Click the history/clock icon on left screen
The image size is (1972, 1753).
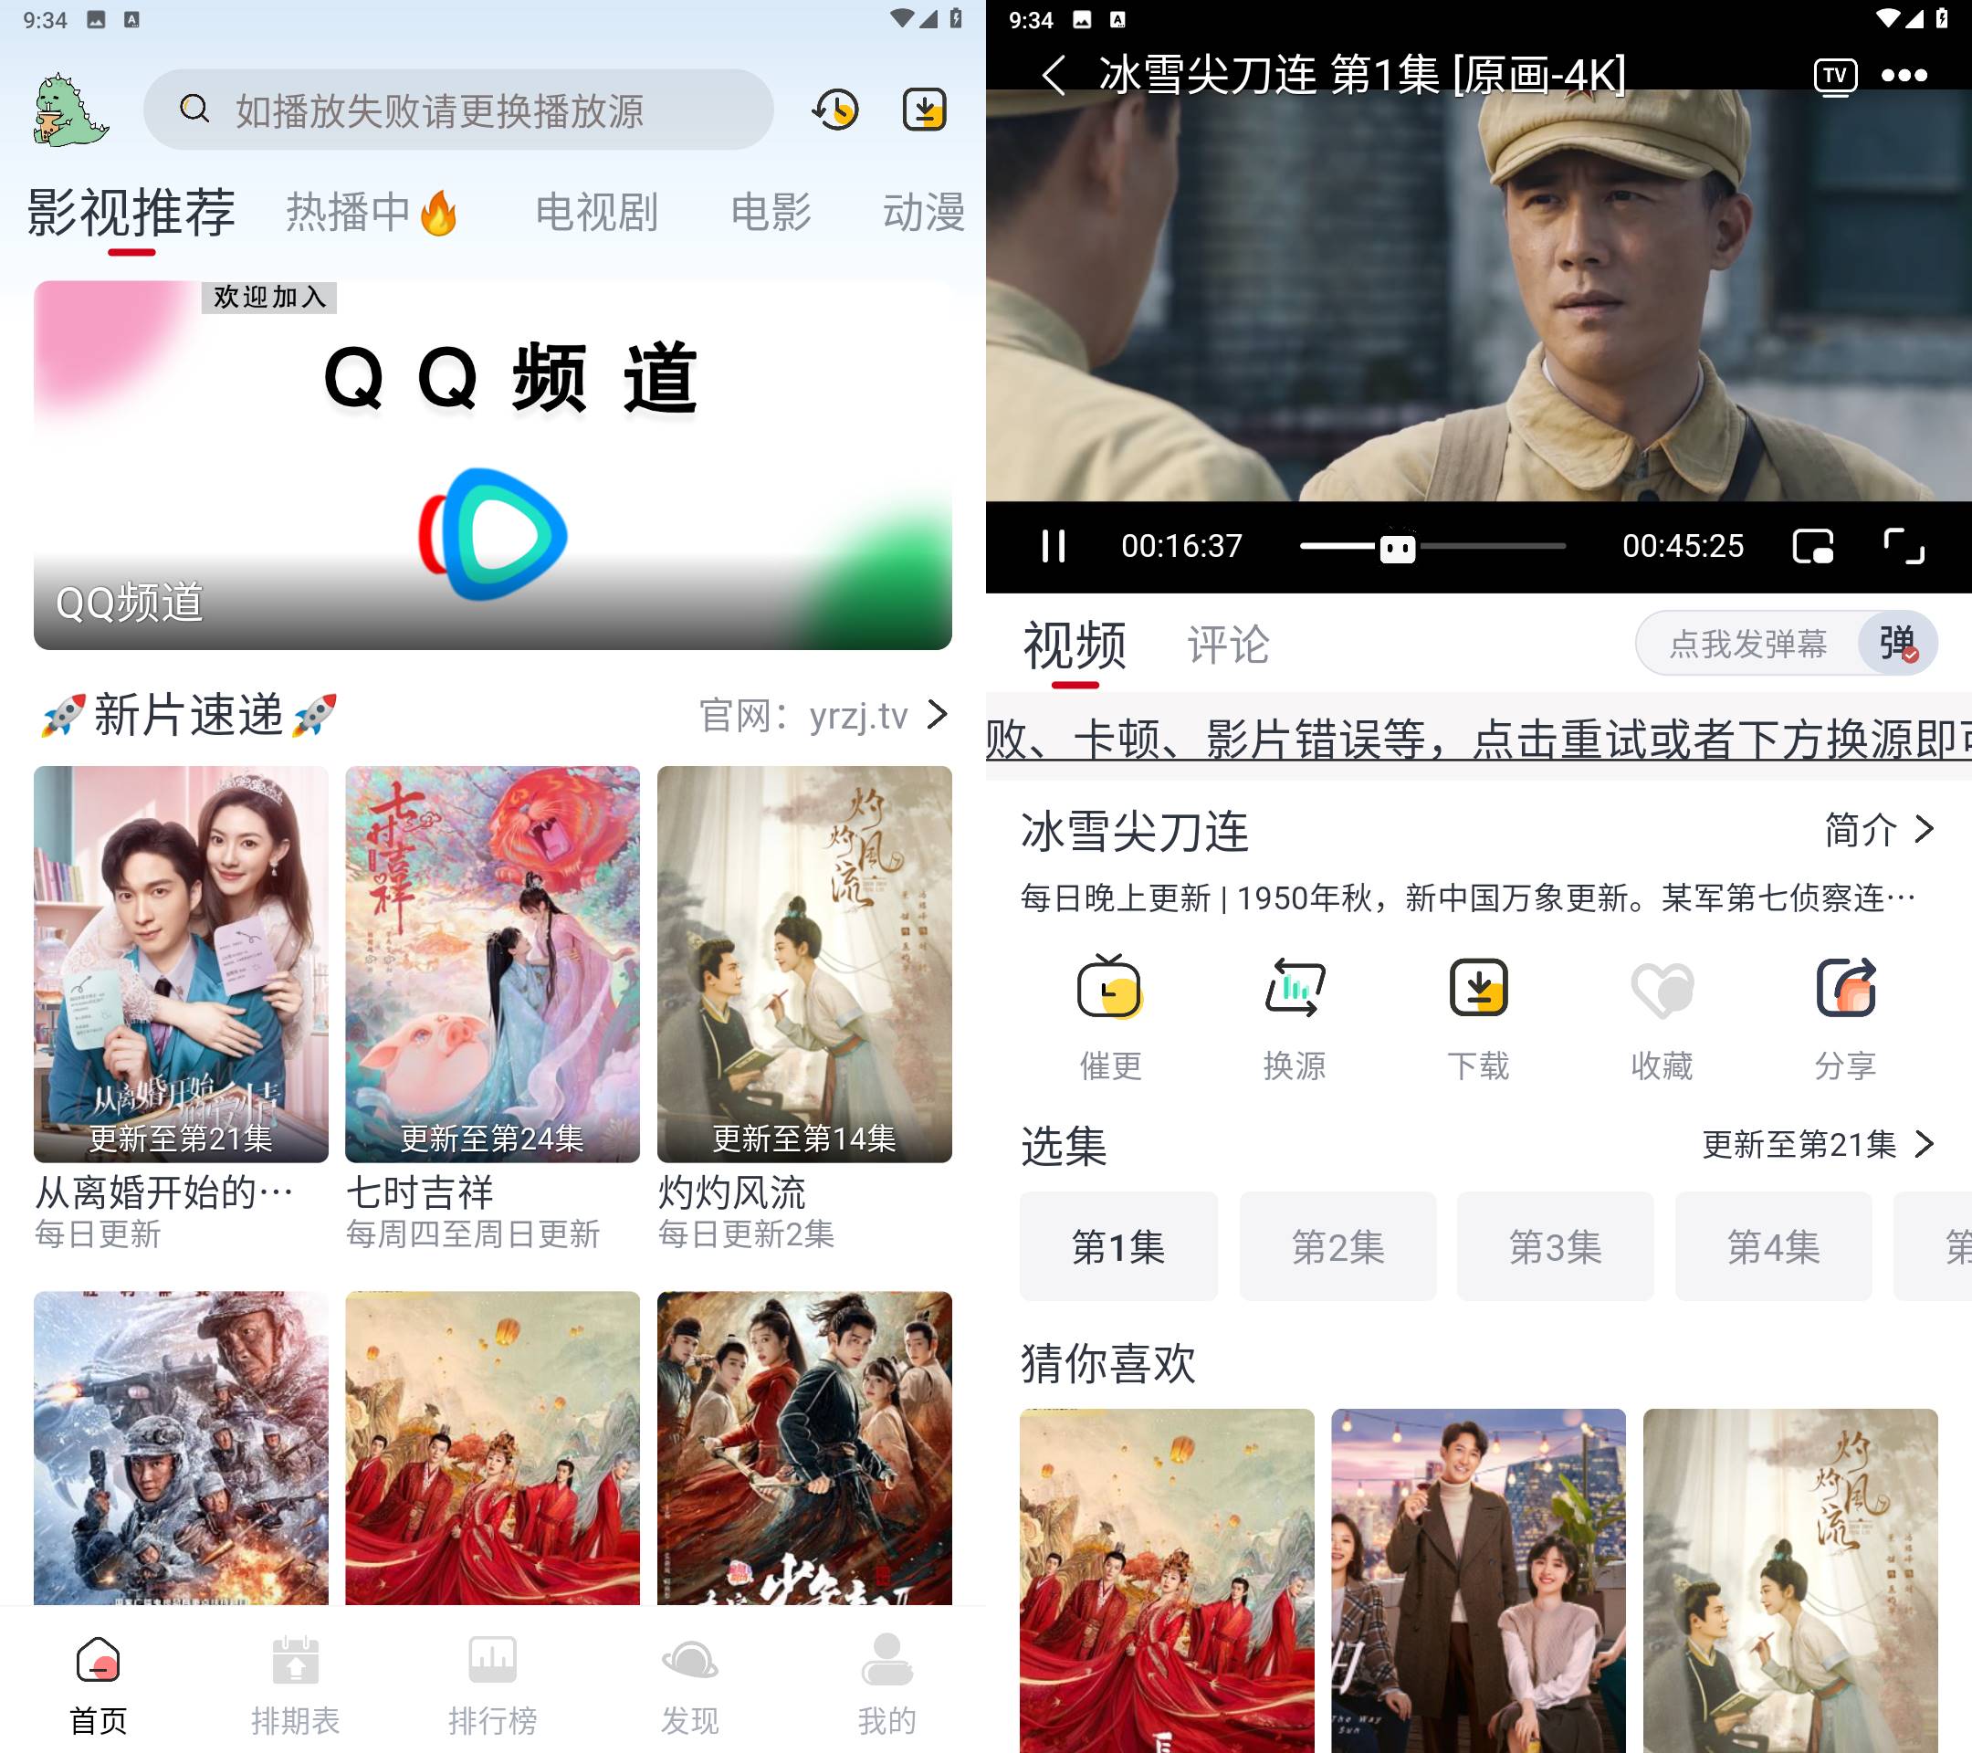point(835,110)
